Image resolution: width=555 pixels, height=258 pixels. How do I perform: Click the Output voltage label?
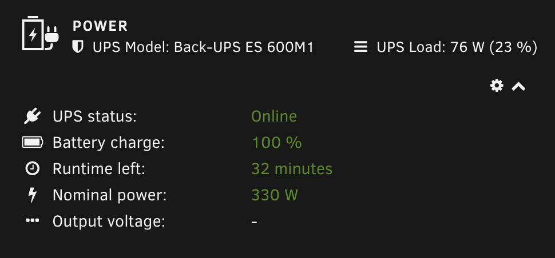109,221
